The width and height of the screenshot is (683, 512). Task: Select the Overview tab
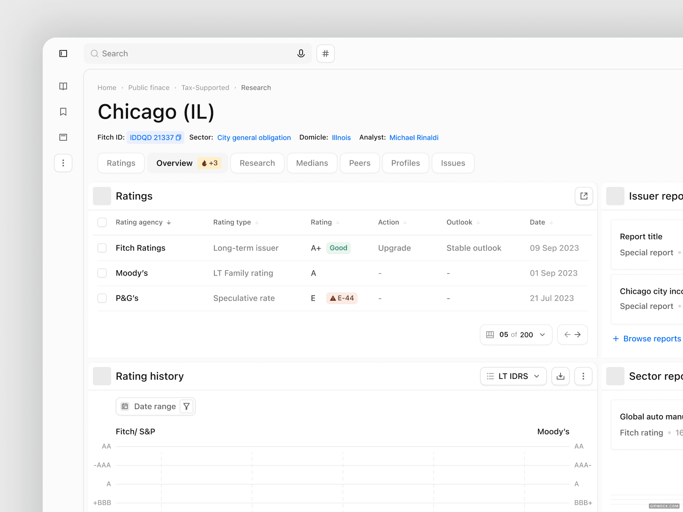(188, 163)
